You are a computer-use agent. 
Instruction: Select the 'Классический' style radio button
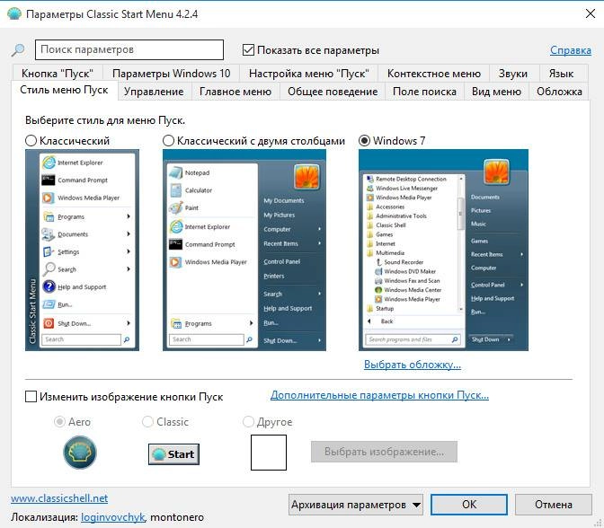(x=31, y=141)
